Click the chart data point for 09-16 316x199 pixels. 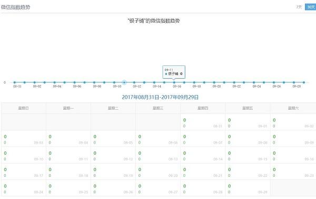tap(174, 82)
